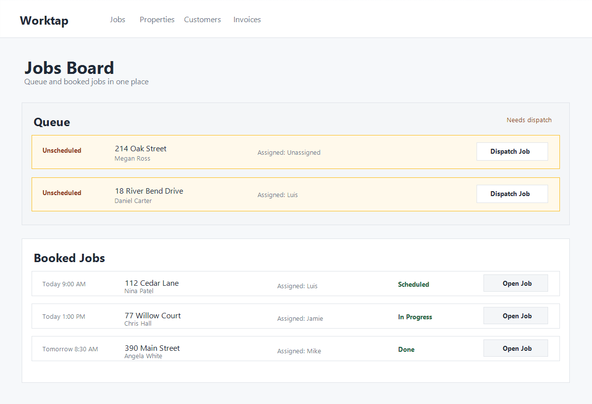Open the Jobs navigation item
The image size is (592, 404).
[117, 20]
